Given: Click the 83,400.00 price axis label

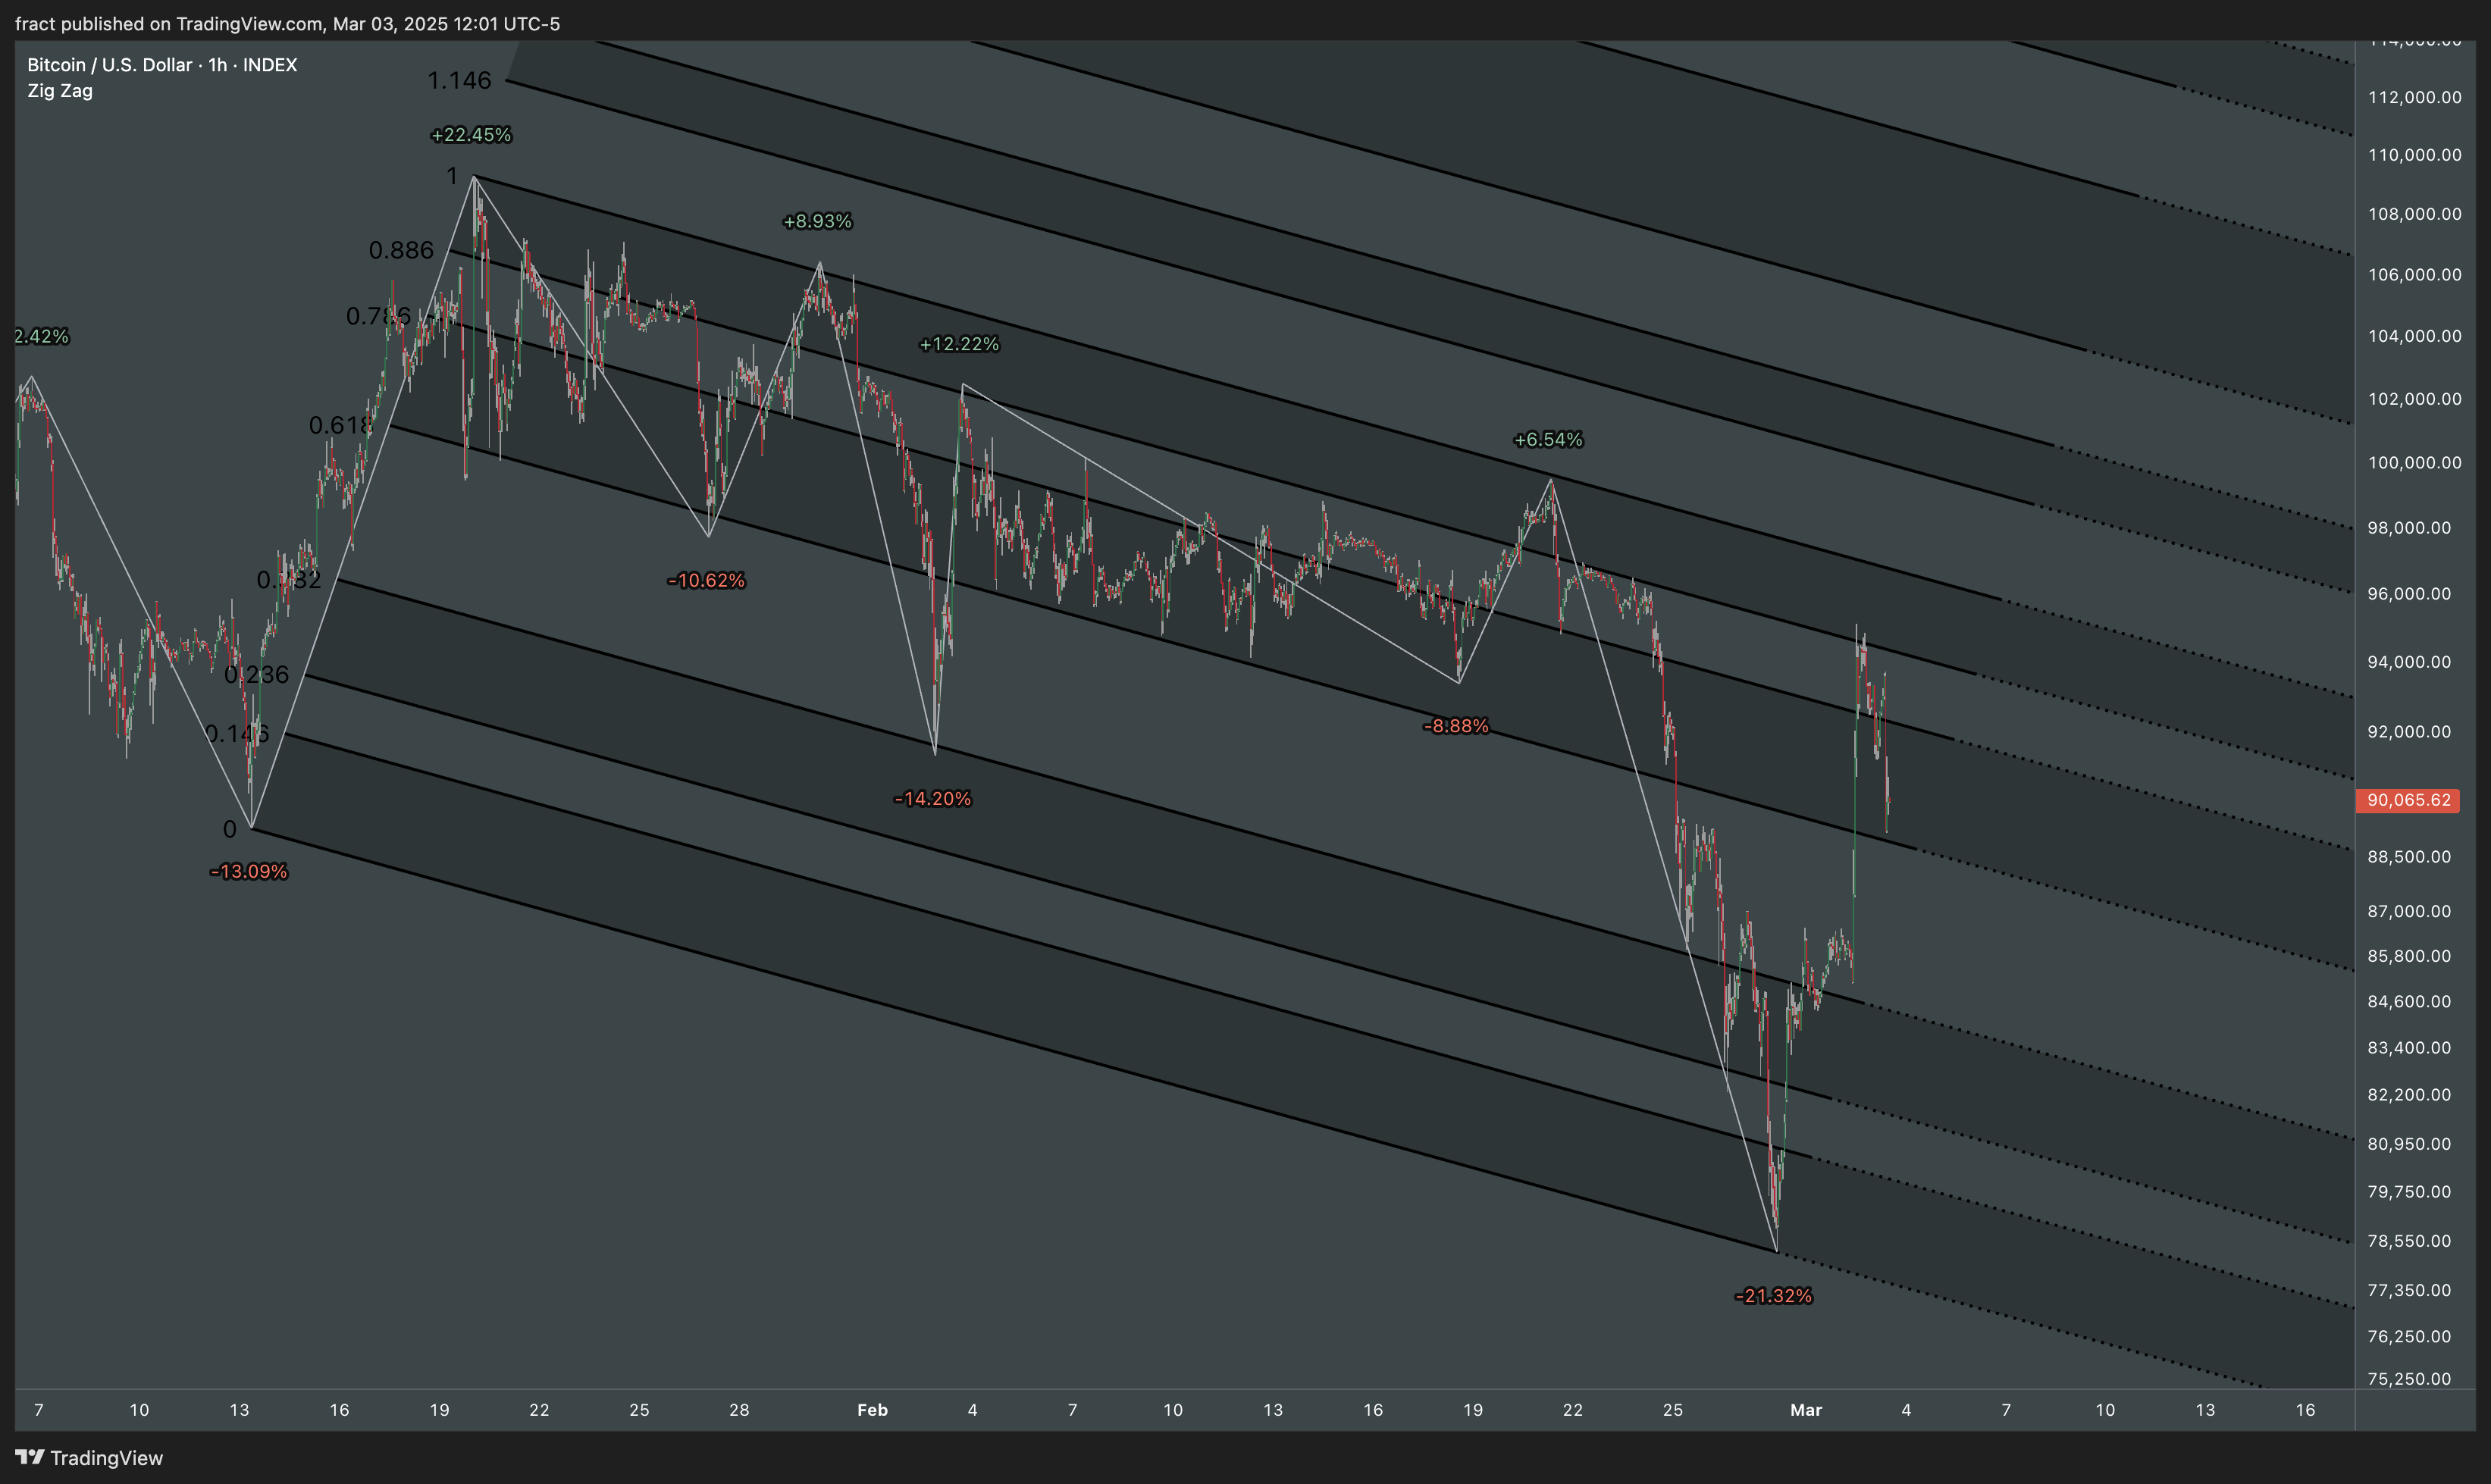Looking at the screenshot, I should [2410, 1048].
